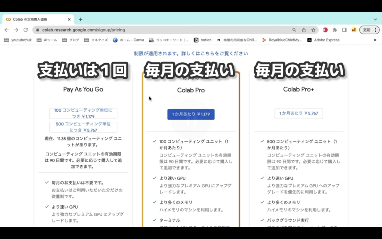Click the blue Colab Pro ¥1,179 monthly button

191,114
